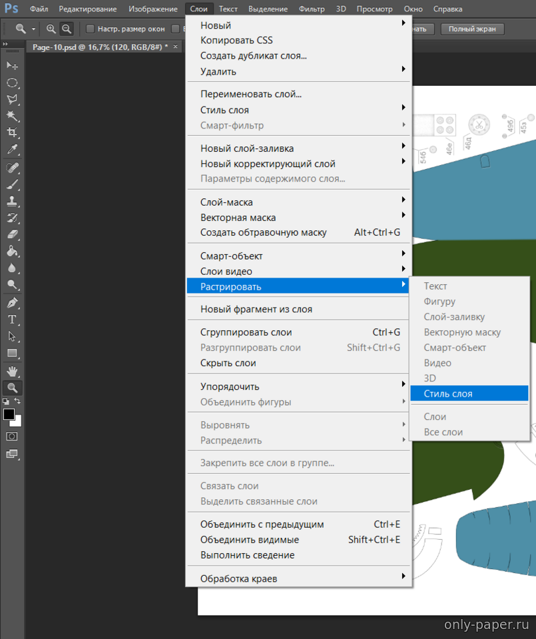Activate the Eyedropper tool
Screen dimensions: 536x639
tap(12, 150)
